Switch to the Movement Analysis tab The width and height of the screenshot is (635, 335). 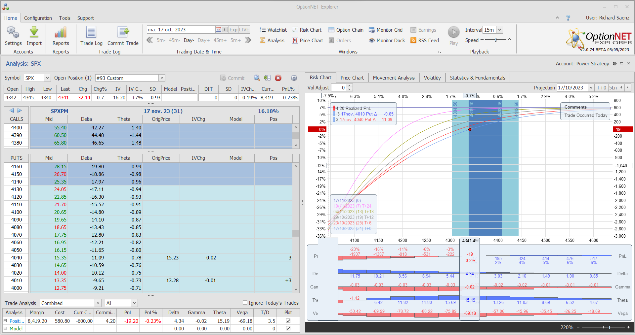(394, 78)
